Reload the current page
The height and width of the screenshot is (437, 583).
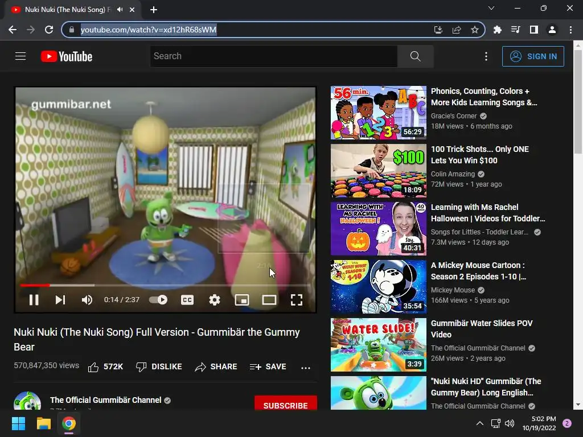coord(49,30)
